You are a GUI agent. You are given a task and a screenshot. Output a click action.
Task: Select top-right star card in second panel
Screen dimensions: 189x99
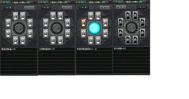(60, 16)
